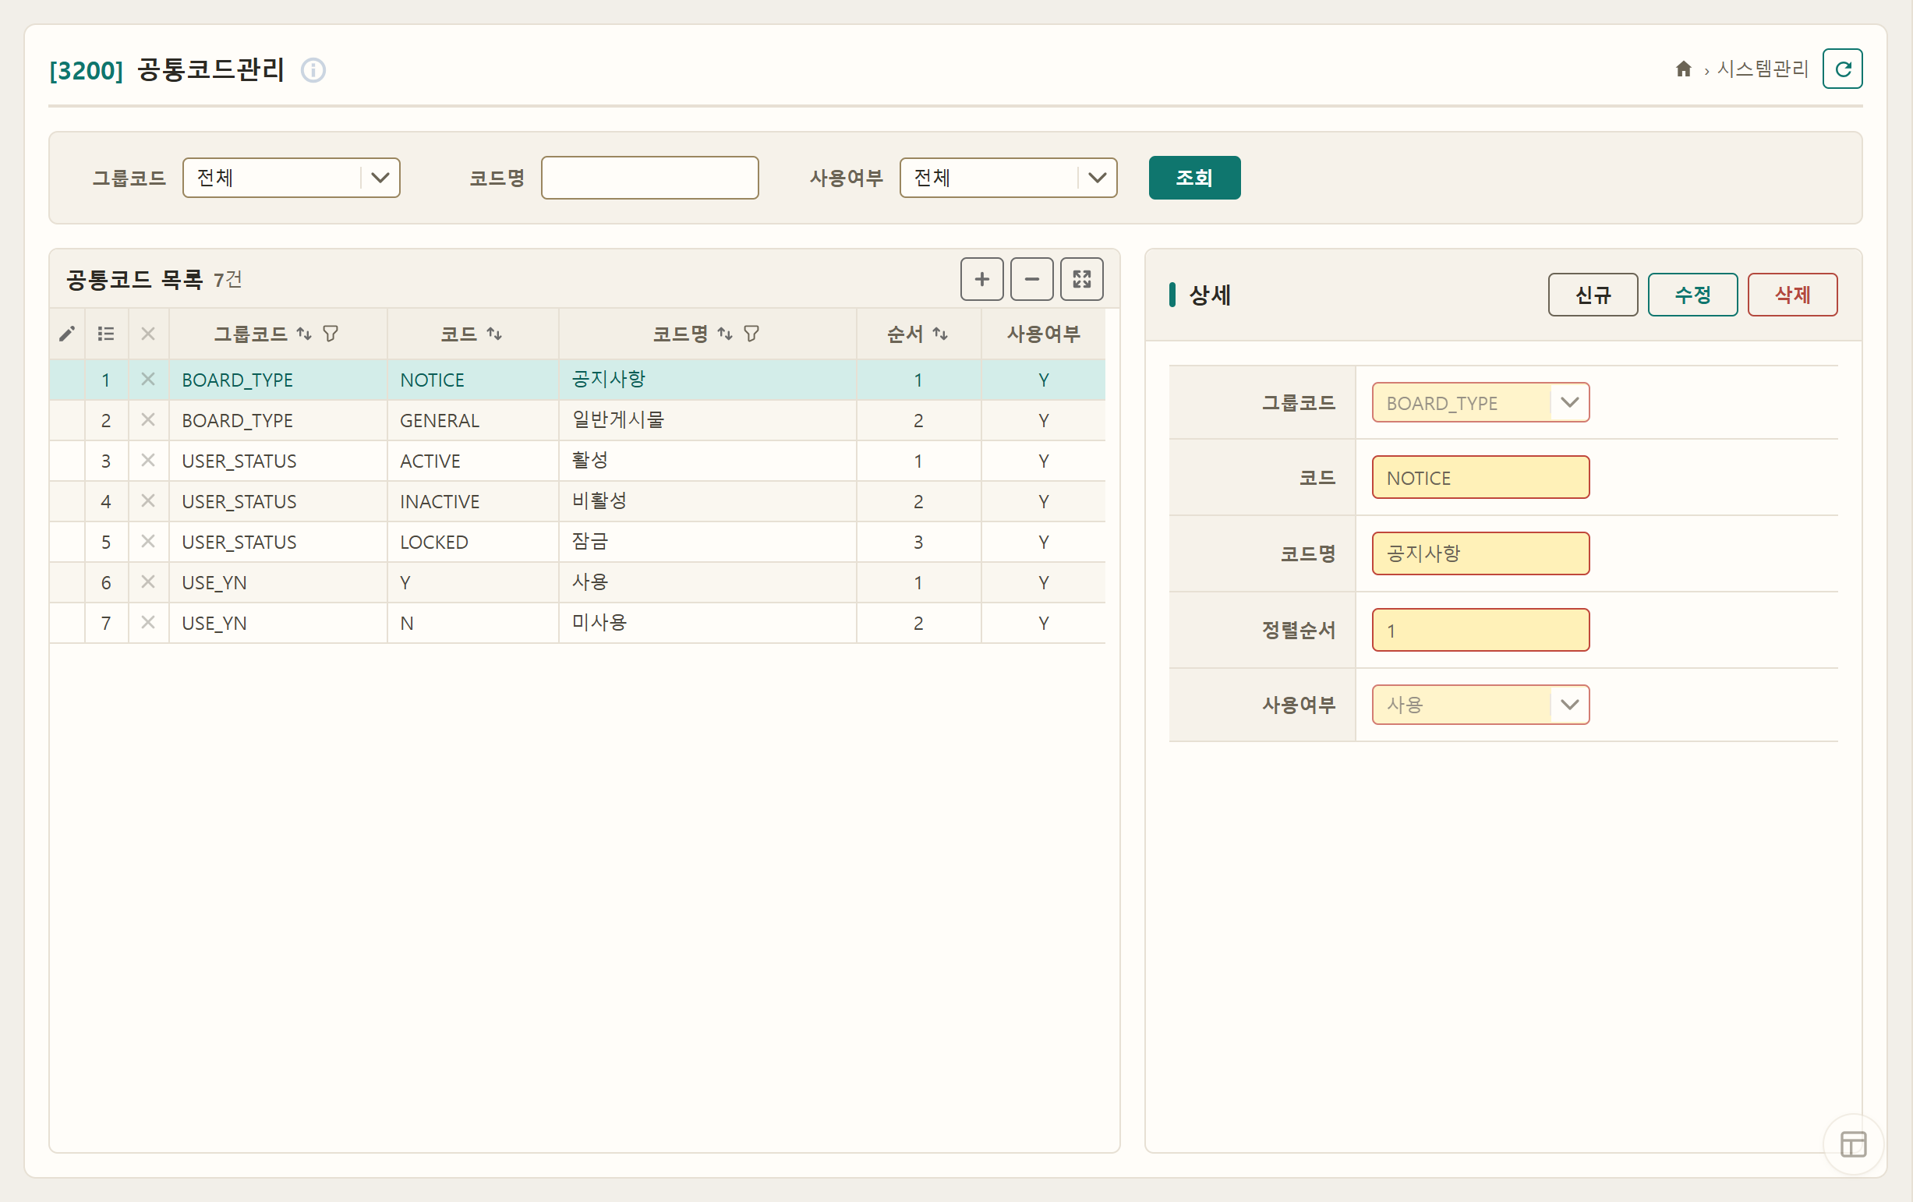Sort by 코드명 column arrows
The height and width of the screenshot is (1202, 1913).
(x=724, y=334)
